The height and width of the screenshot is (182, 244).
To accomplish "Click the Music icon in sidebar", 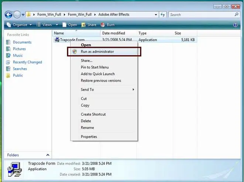I will (8, 55).
